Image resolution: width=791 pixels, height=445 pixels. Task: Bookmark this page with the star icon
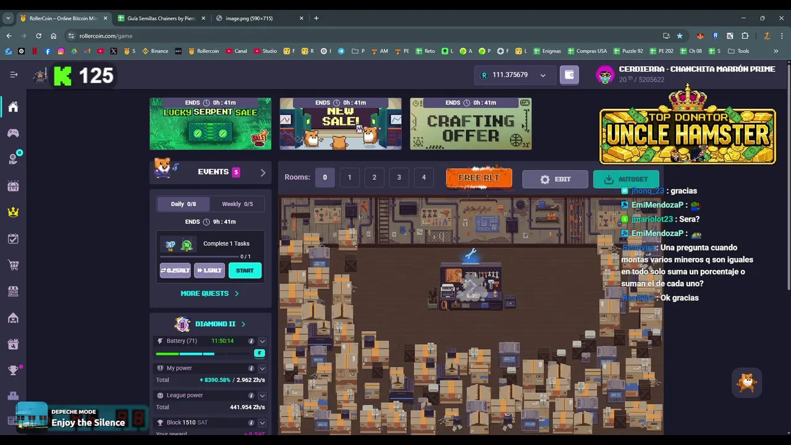pyautogui.click(x=680, y=36)
